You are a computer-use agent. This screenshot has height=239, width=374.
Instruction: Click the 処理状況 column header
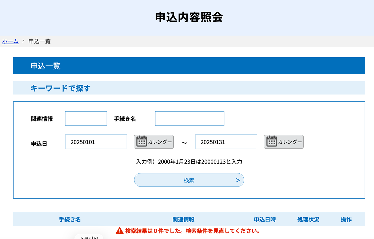[x=308, y=219]
